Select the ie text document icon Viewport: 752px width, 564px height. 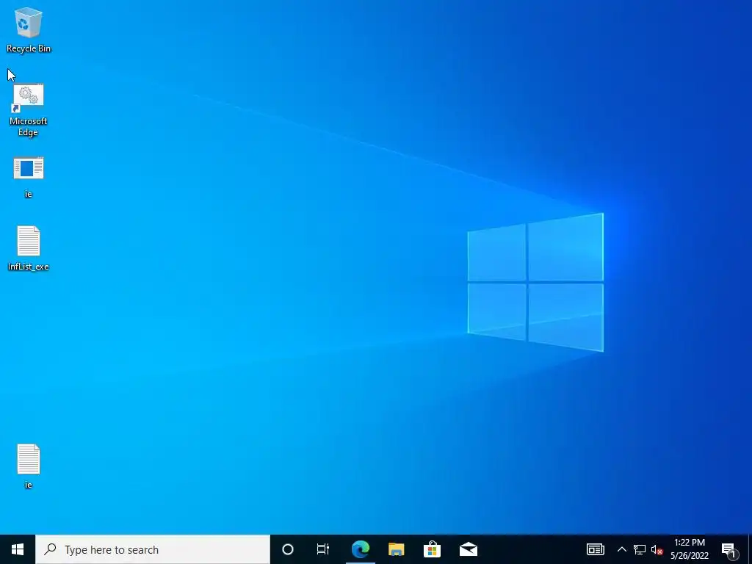pos(29,466)
